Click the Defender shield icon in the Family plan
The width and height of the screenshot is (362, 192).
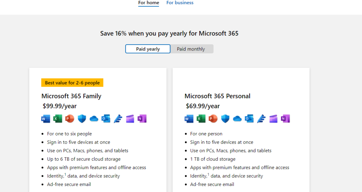82,119
